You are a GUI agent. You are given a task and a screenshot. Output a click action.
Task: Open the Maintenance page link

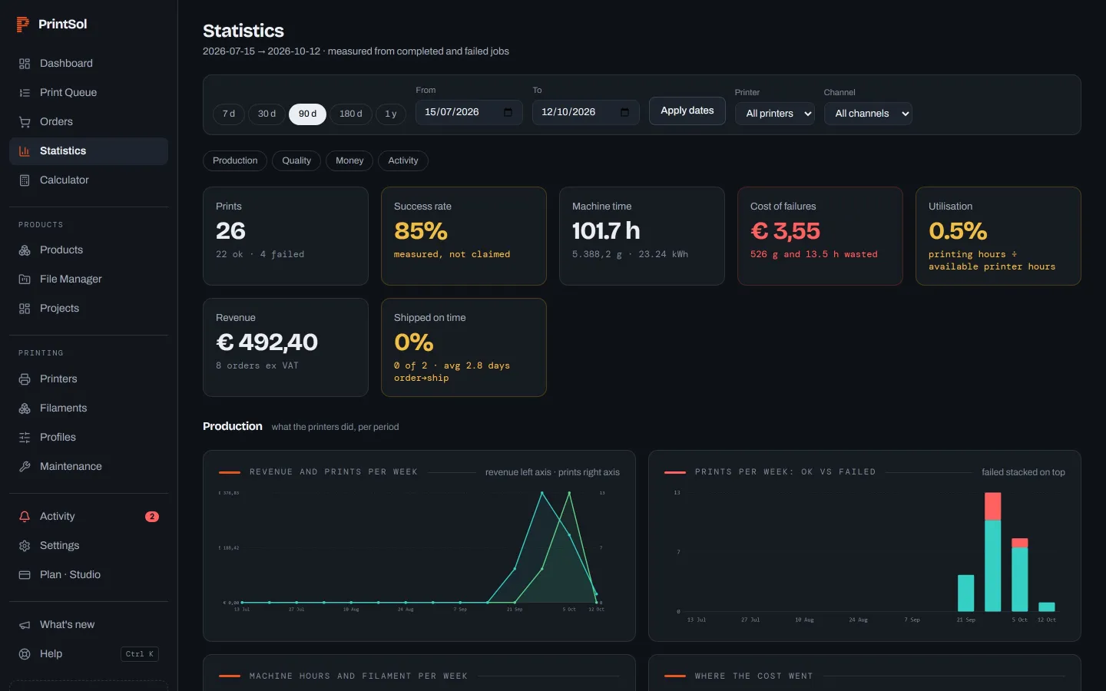(x=88, y=467)
